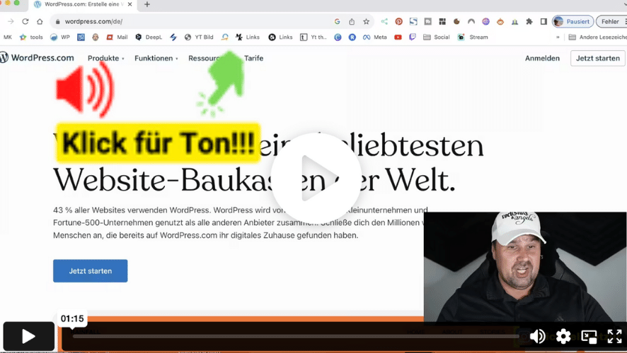Open the cookie extension icon
Viewport: 627px width, 353px height.
456,22
